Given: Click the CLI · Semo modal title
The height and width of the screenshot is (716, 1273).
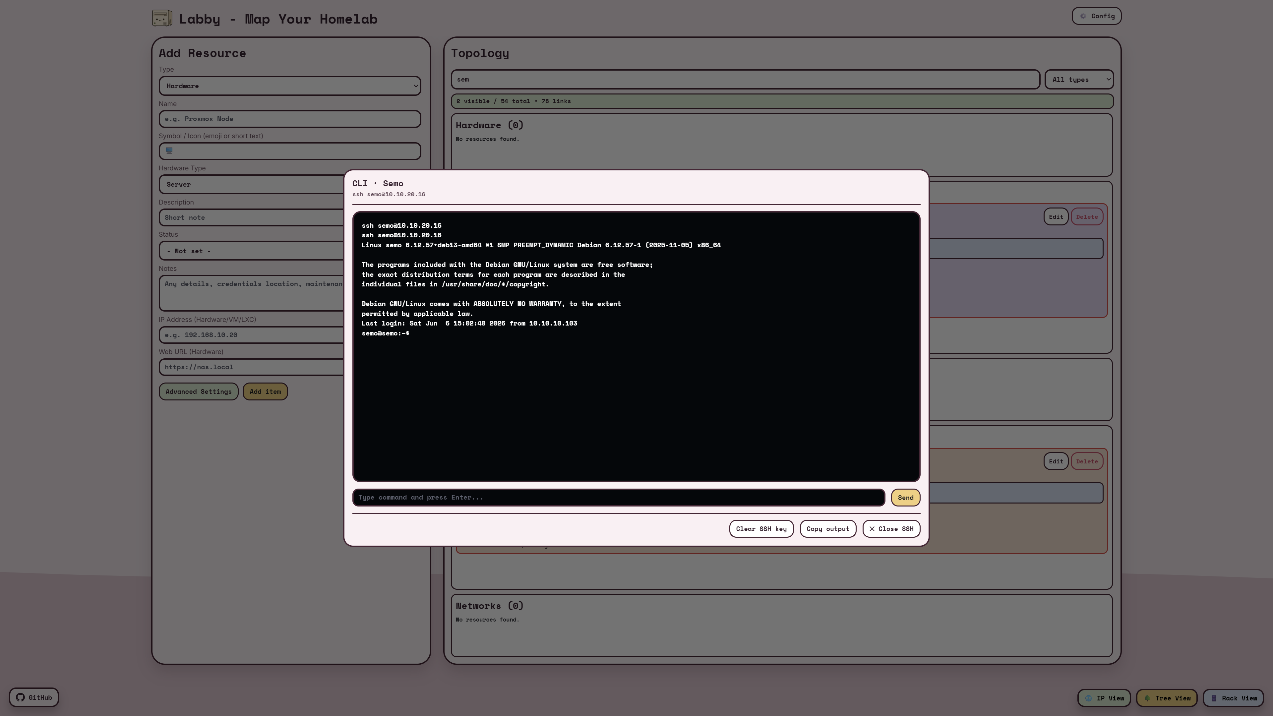Looking at the screenshot, I should [378, 183].
